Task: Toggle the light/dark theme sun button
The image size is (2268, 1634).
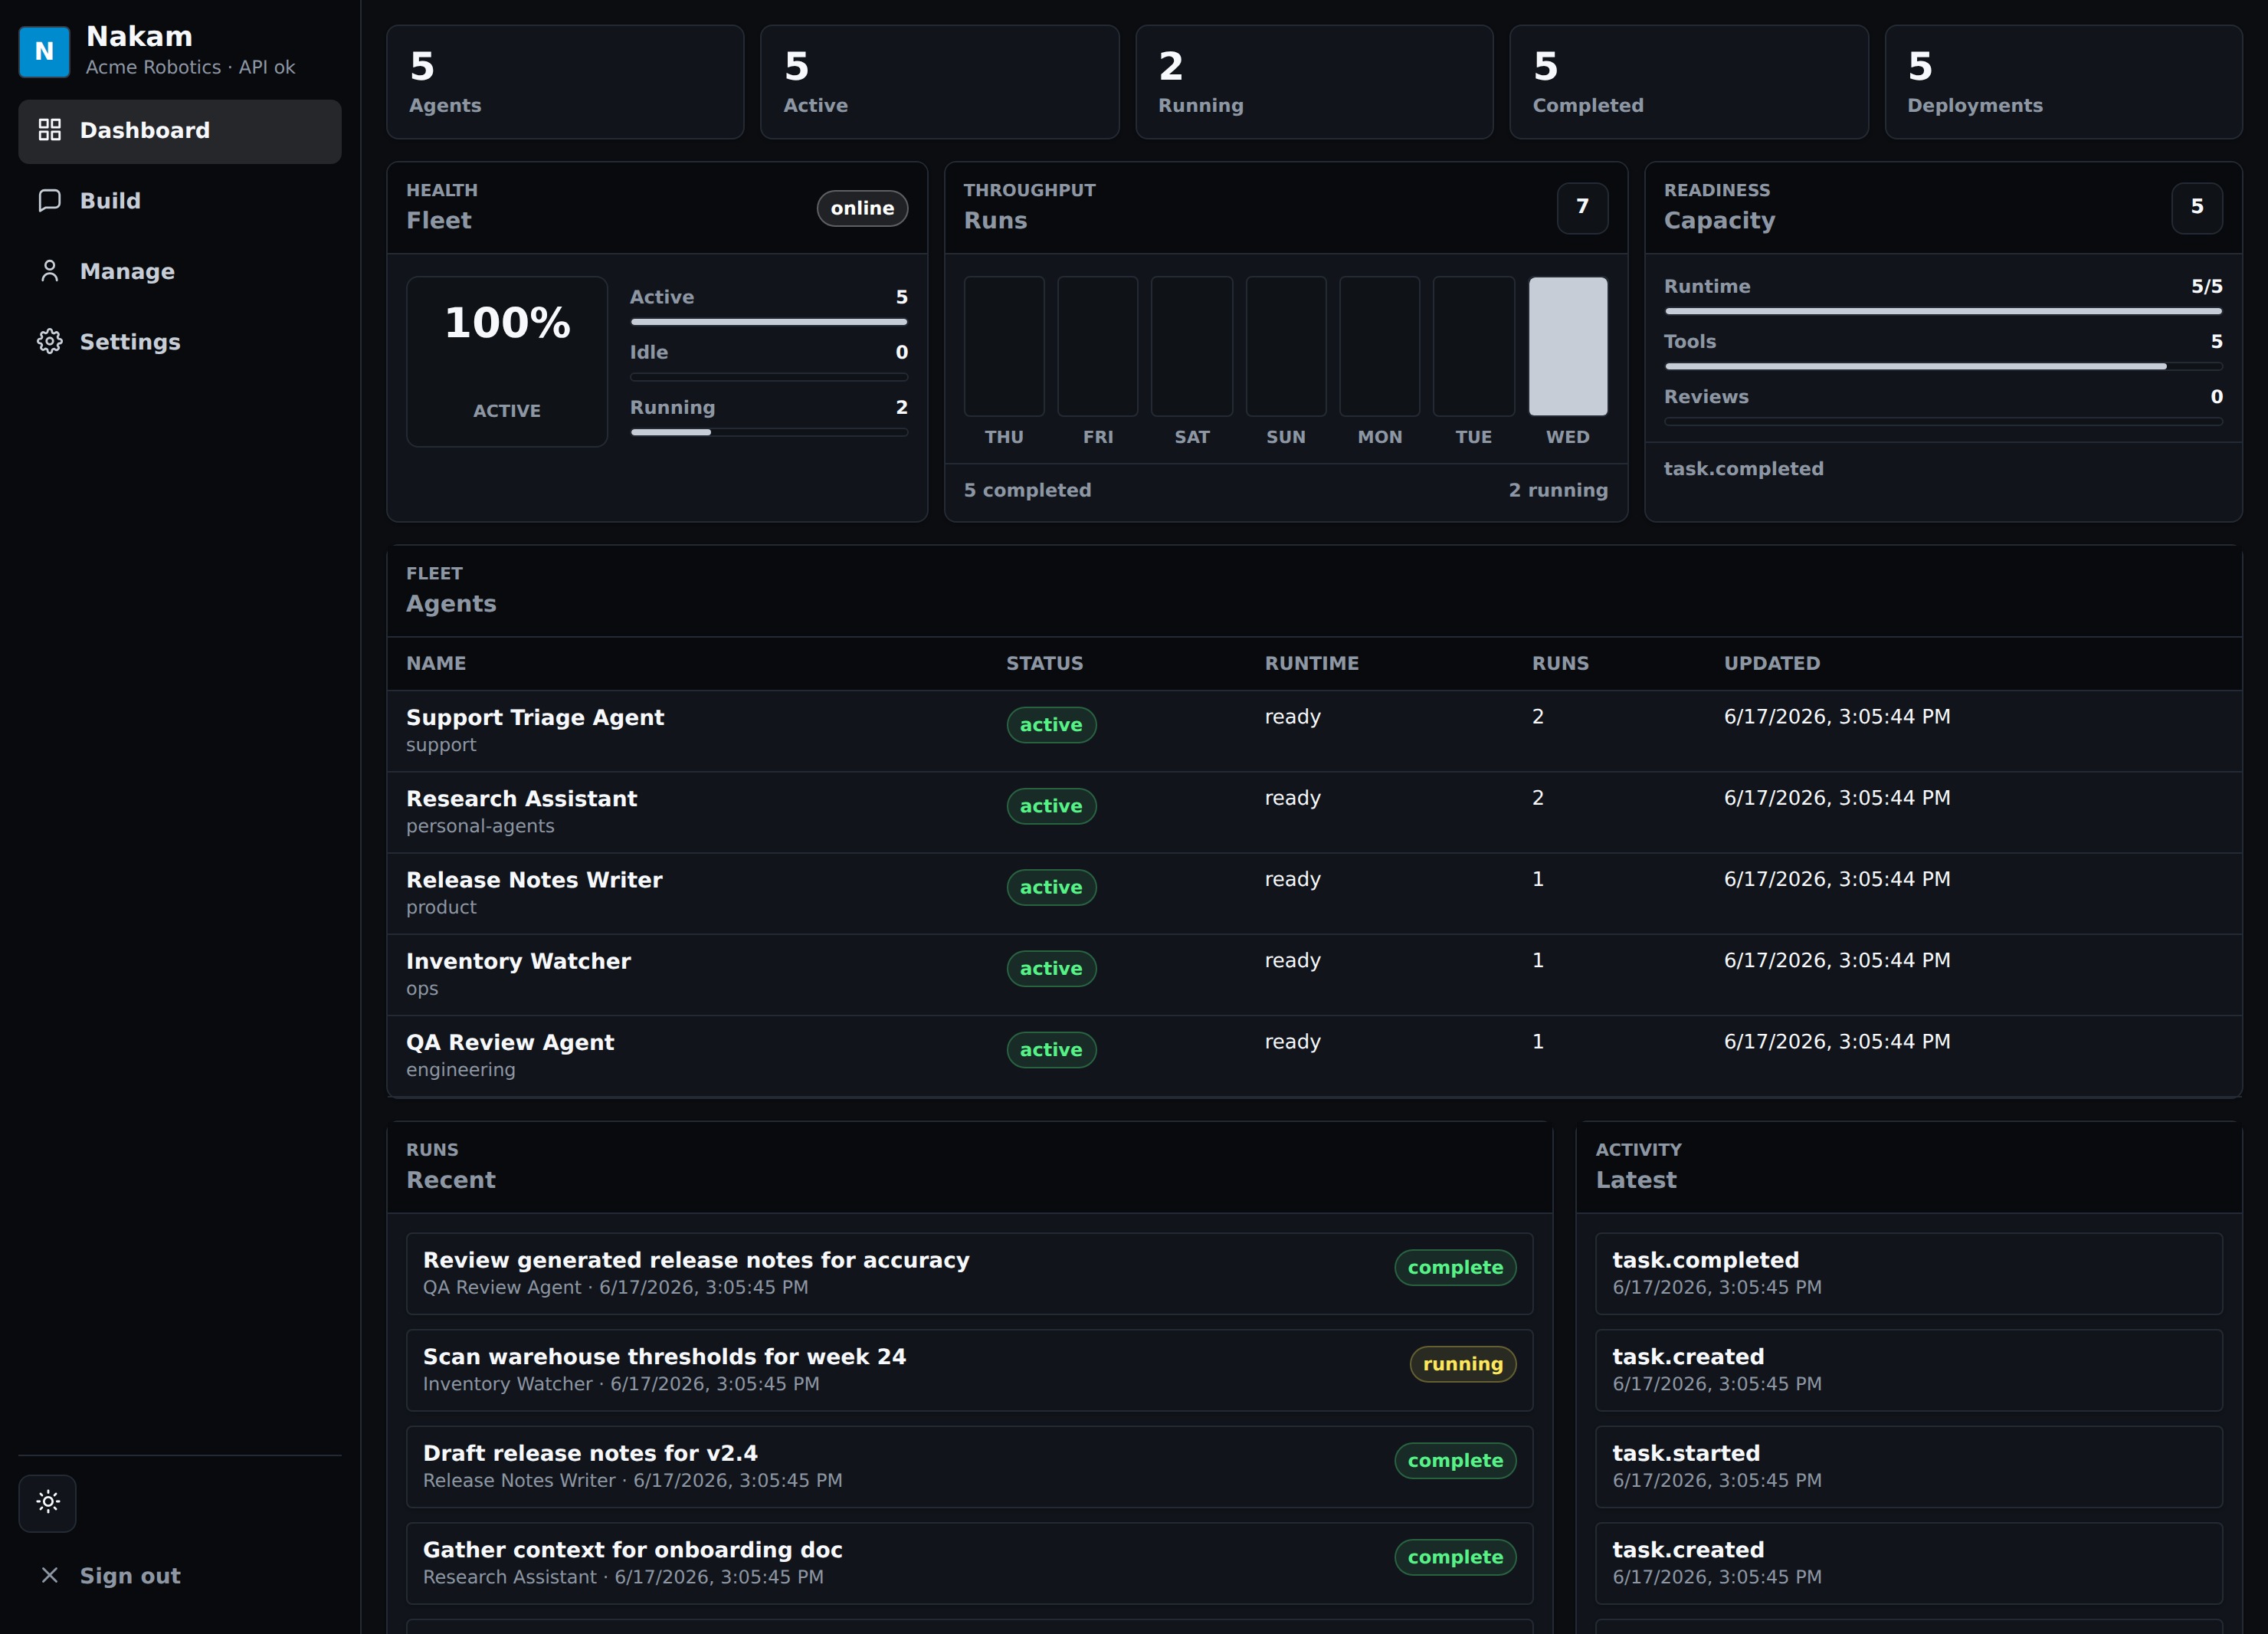Action: (48, 1502)
